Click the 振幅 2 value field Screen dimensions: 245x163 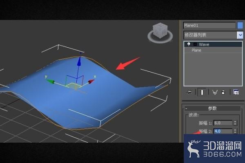click(223, 131)
